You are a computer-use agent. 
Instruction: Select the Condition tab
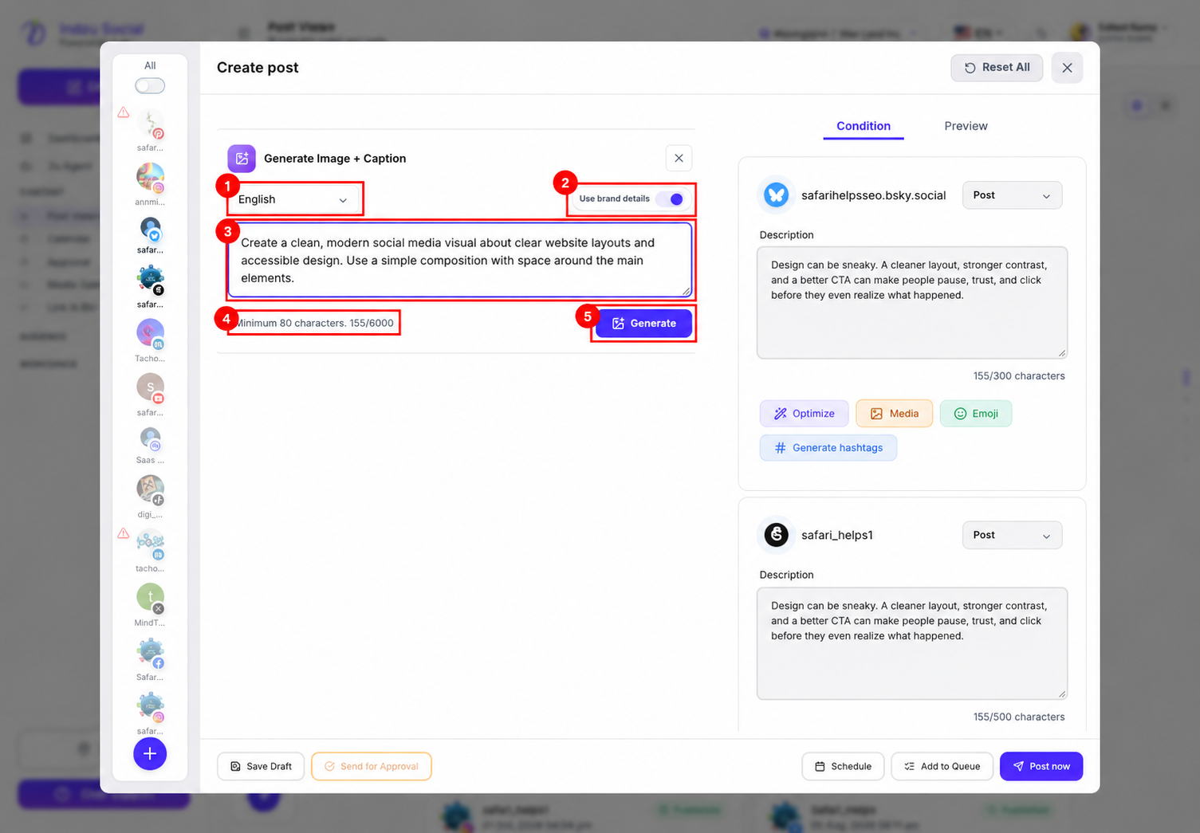(864, 126)
